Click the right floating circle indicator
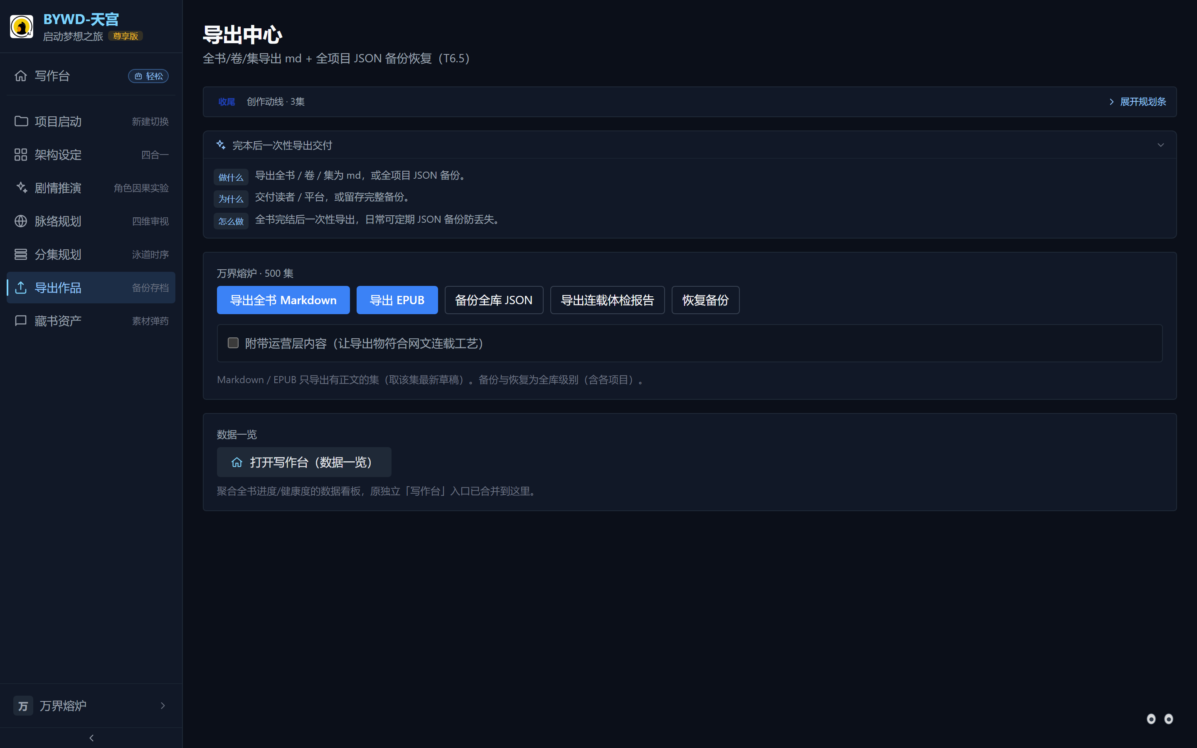 [x=1168, y=719]
